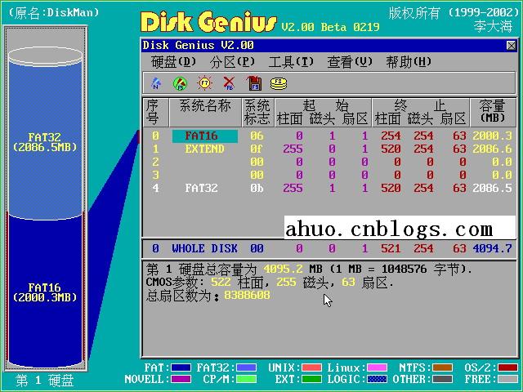Open the 帮助(H) menu
Viewport: 523px width, 392px height.
[x=409, y=62]
